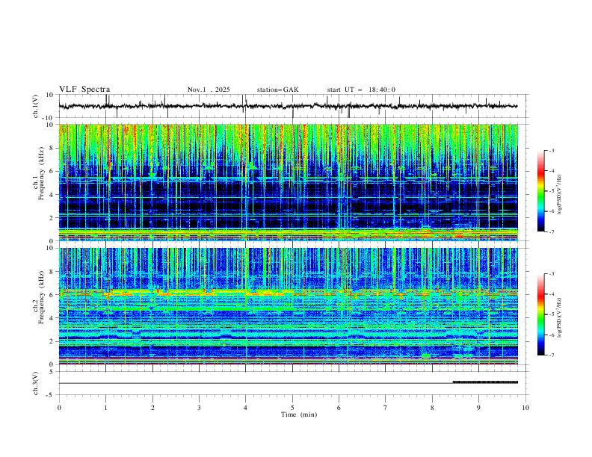This screenshot has height=457, width=592.
Task: Click the ch.1 spectrogram color bar
Action: [x=541, y=191]
